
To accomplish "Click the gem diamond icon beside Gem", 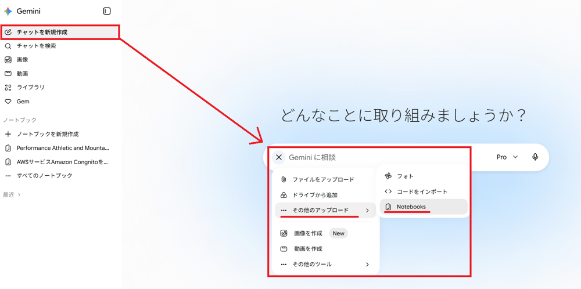I will (8, 102).
